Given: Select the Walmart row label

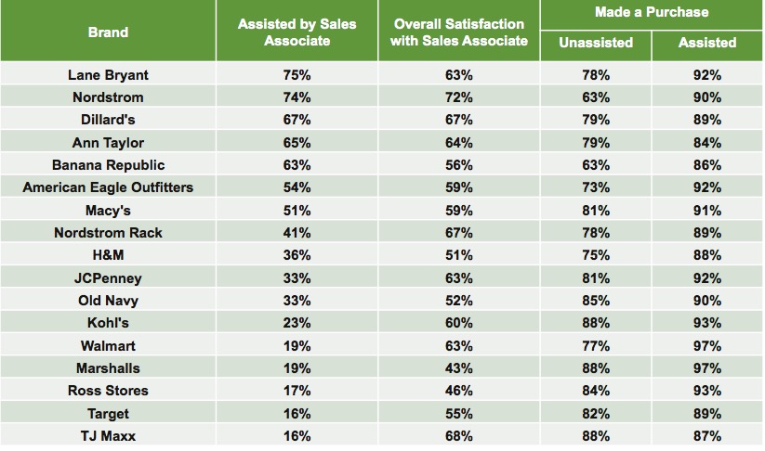Looking at the screenshot, I should pos(108,346).
